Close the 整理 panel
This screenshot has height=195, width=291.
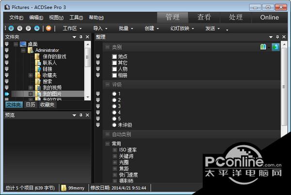(x=284, y=37)
